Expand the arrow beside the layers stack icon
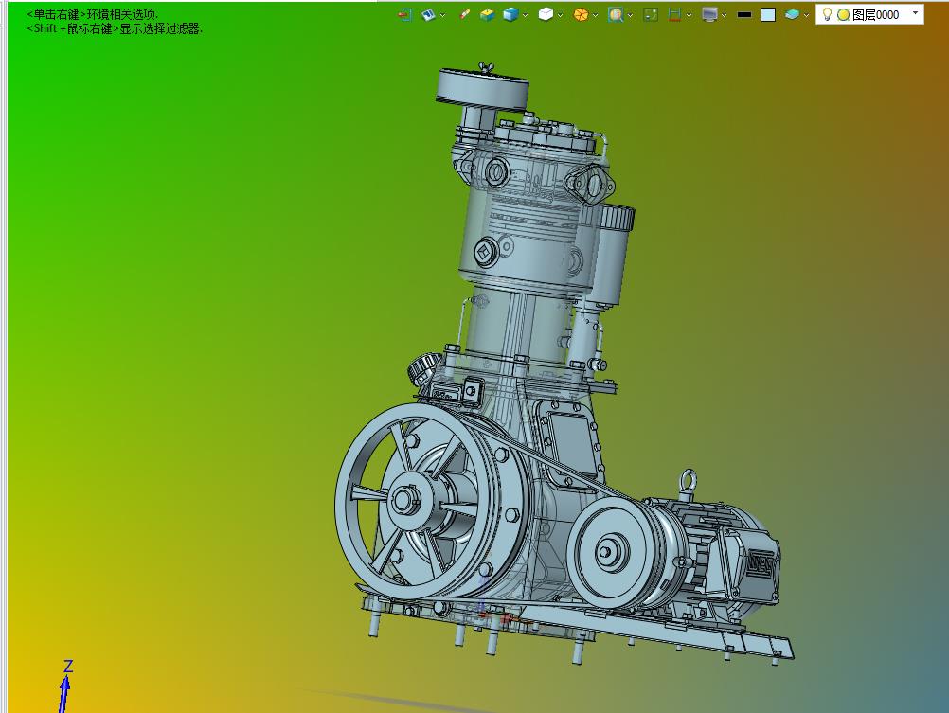 point(807,15)
